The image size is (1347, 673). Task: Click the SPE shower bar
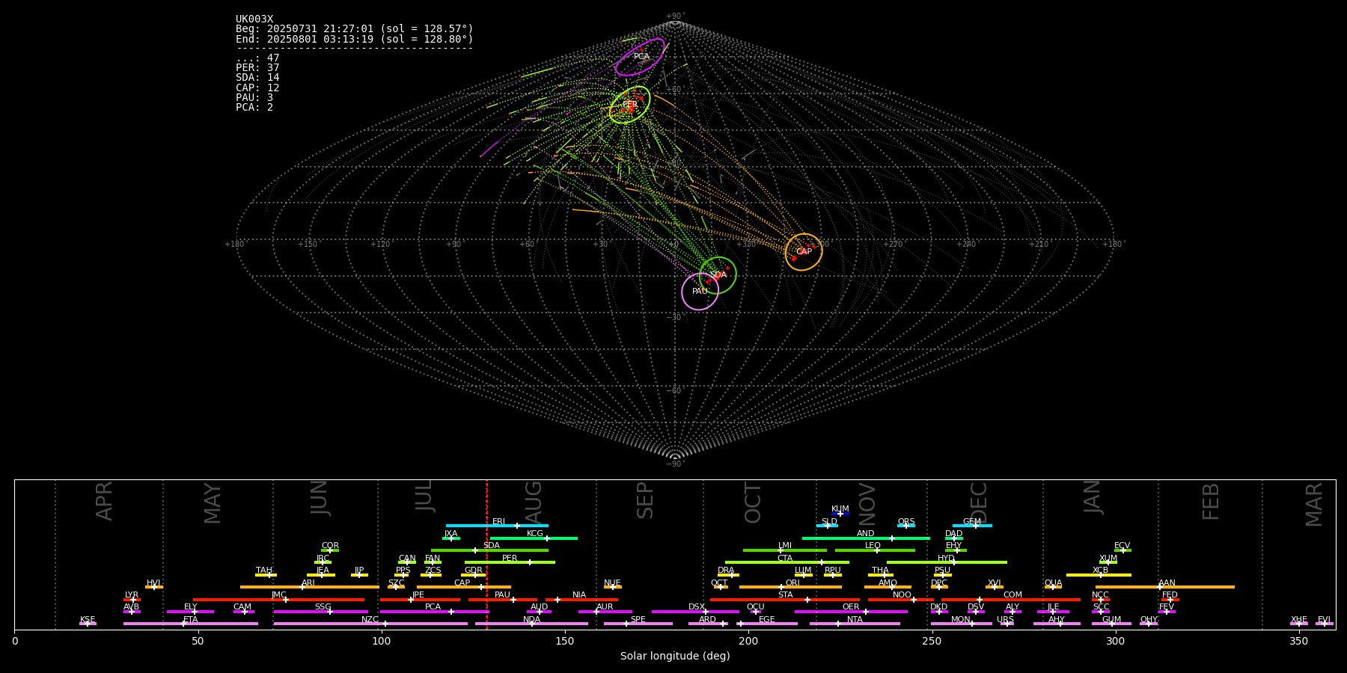(638, 624)
